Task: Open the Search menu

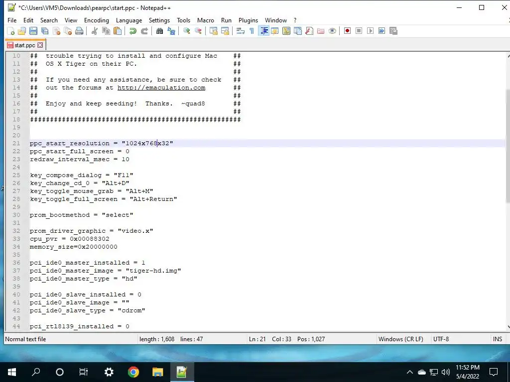Action: (49, 20)
